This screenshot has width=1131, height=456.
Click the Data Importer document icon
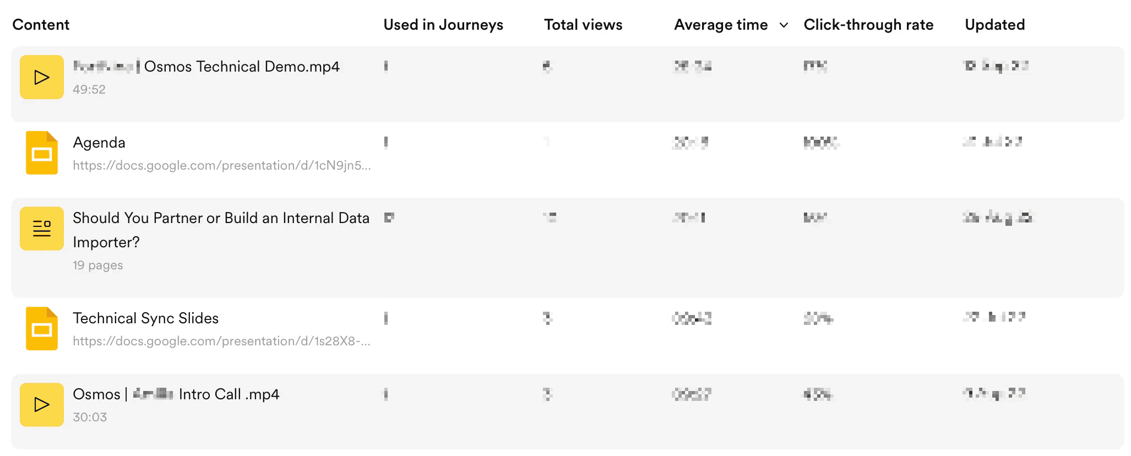point(42,229)
